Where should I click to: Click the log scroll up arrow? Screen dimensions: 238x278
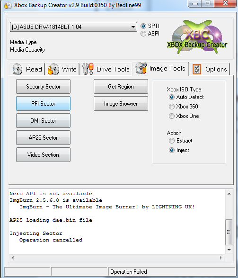coord(229,194)
